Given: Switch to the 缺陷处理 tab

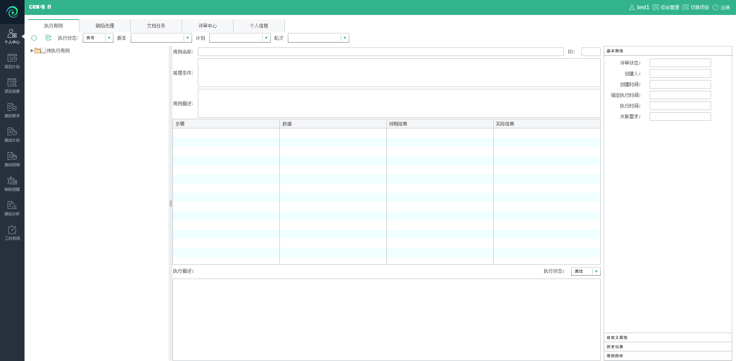Looking at the screenshot, I should pos(105,26).
